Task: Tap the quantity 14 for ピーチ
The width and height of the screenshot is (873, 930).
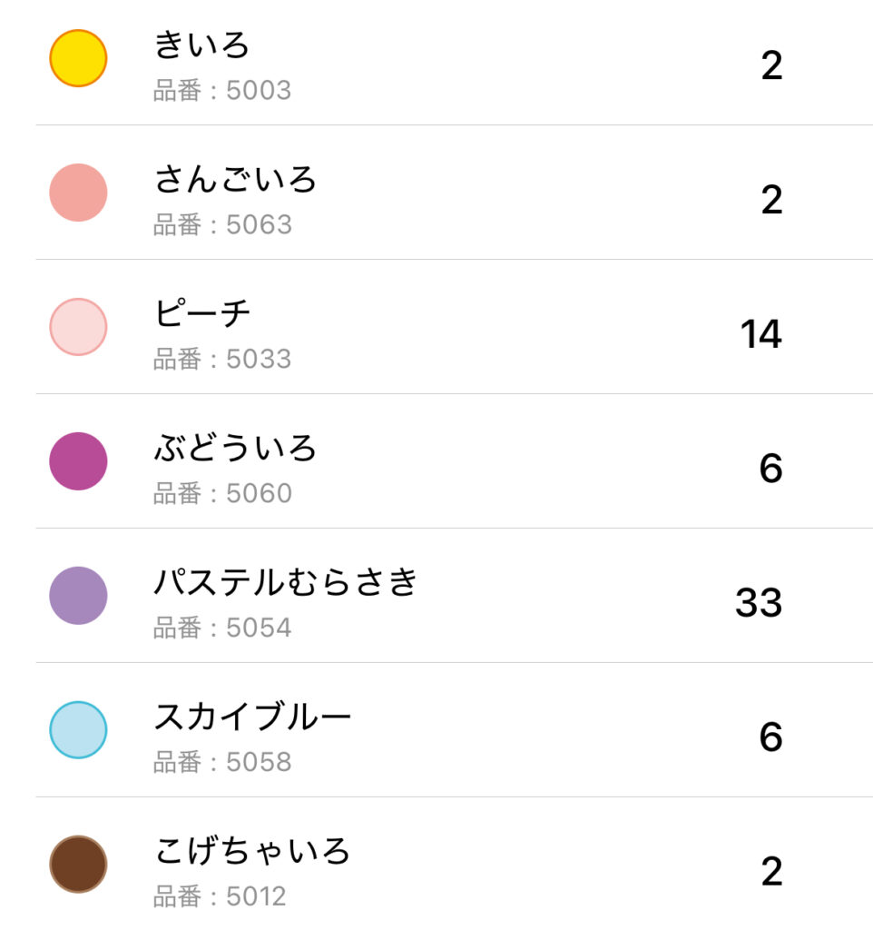Action: [760, 334]
